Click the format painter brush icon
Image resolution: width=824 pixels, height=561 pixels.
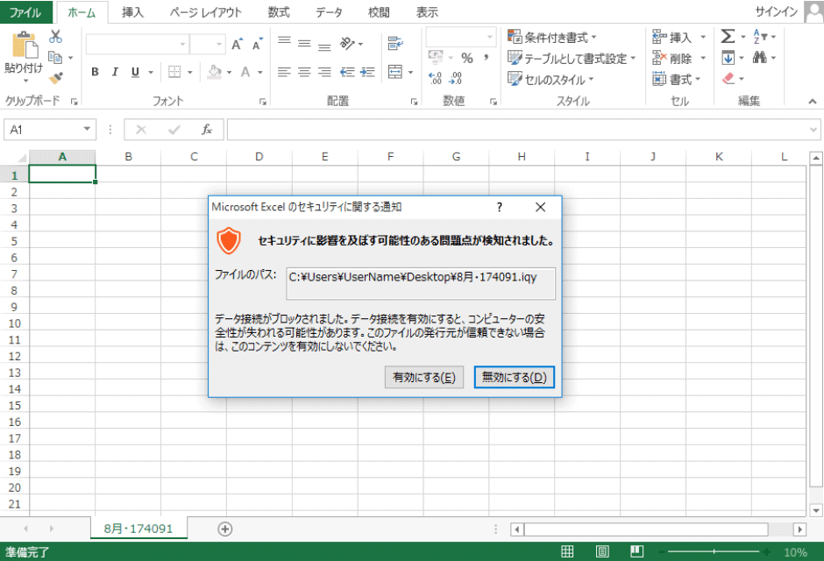[55, 79]
